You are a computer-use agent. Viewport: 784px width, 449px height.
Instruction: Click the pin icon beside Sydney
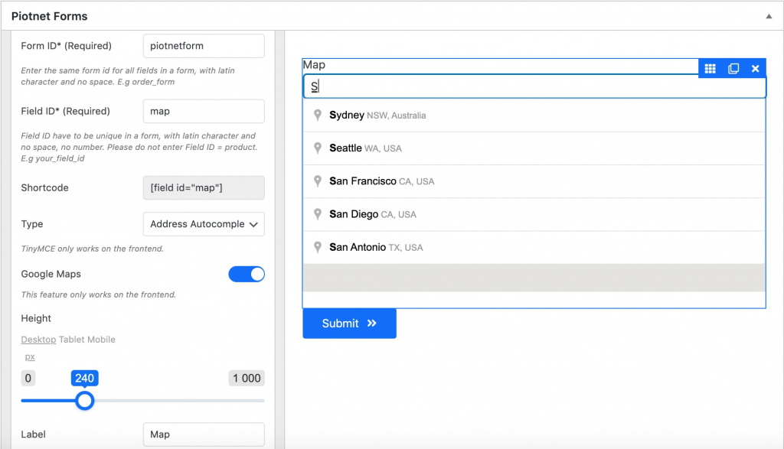click(318, 116)
